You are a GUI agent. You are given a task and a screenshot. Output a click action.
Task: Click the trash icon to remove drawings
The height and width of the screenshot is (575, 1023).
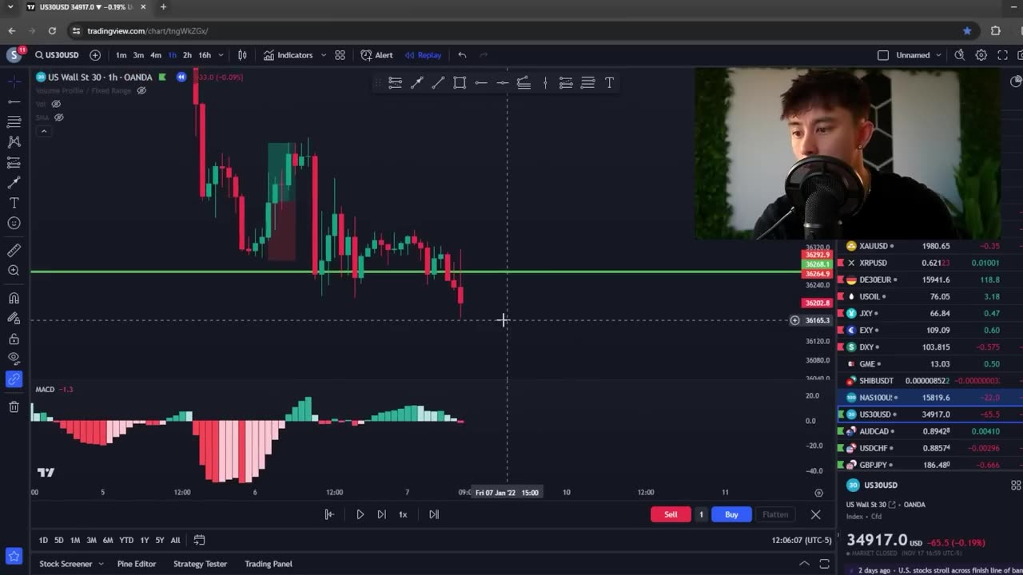pyautogui.click(x=14, y=407)
